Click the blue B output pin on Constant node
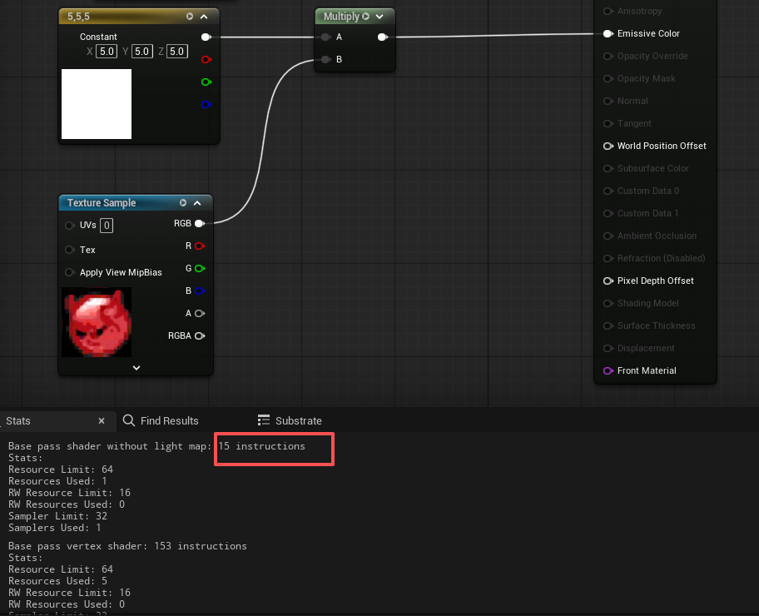The width and height of the screenshot is (759, 616). (206, 104)
